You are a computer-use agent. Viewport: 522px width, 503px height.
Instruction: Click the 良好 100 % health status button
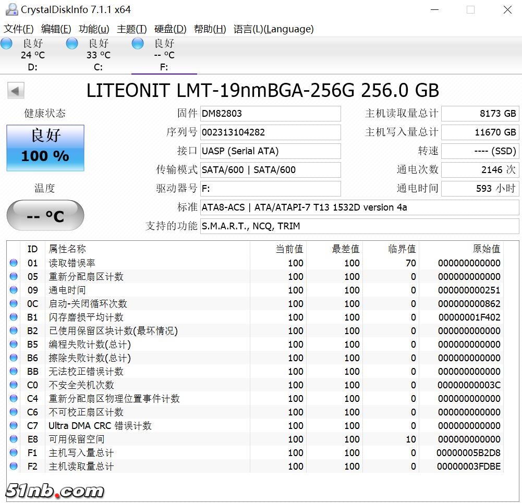[45, 148]
